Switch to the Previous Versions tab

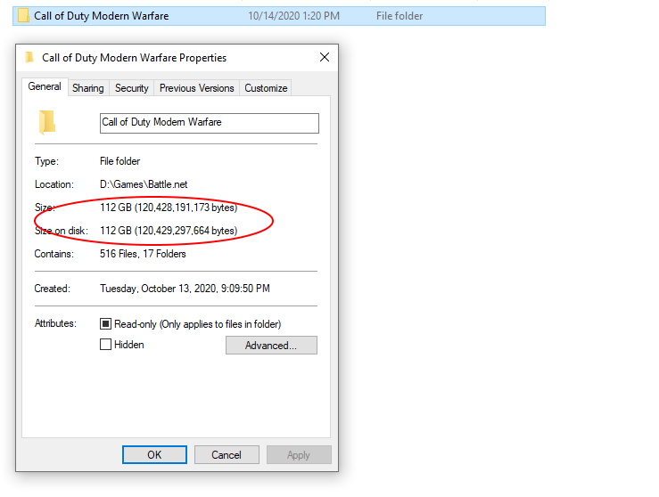pos(197,88)
